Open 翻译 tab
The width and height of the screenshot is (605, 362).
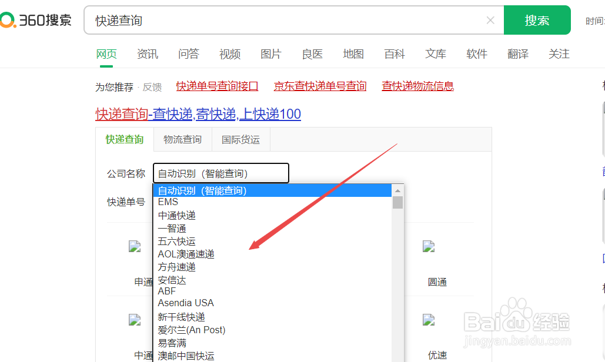[x=518, y=54]
